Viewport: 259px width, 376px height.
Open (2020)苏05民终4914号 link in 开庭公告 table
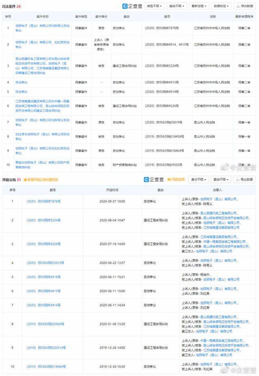[43, 305]
